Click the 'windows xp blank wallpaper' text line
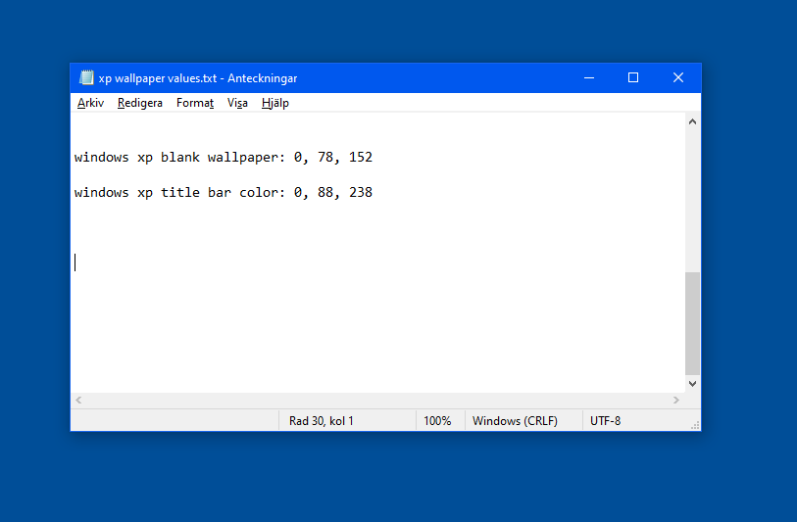This screenshot has width=797, height=522. click(x=224, y=158)
